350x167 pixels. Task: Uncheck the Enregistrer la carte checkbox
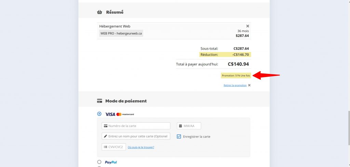click(179, 137)
